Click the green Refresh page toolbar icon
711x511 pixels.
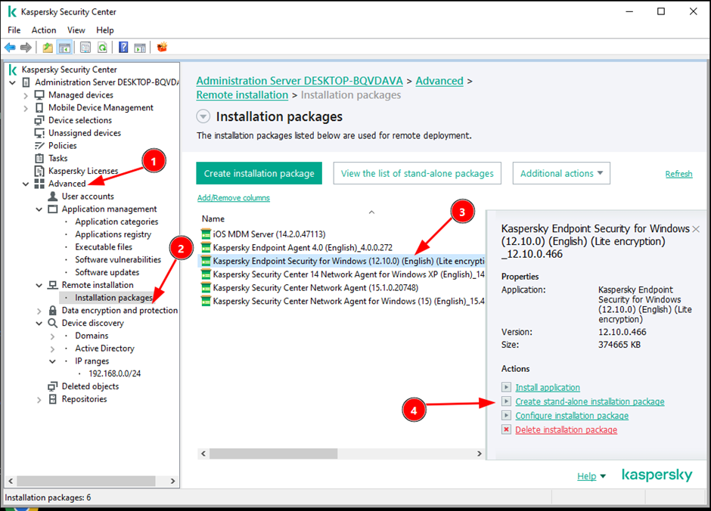pos(103,47)
